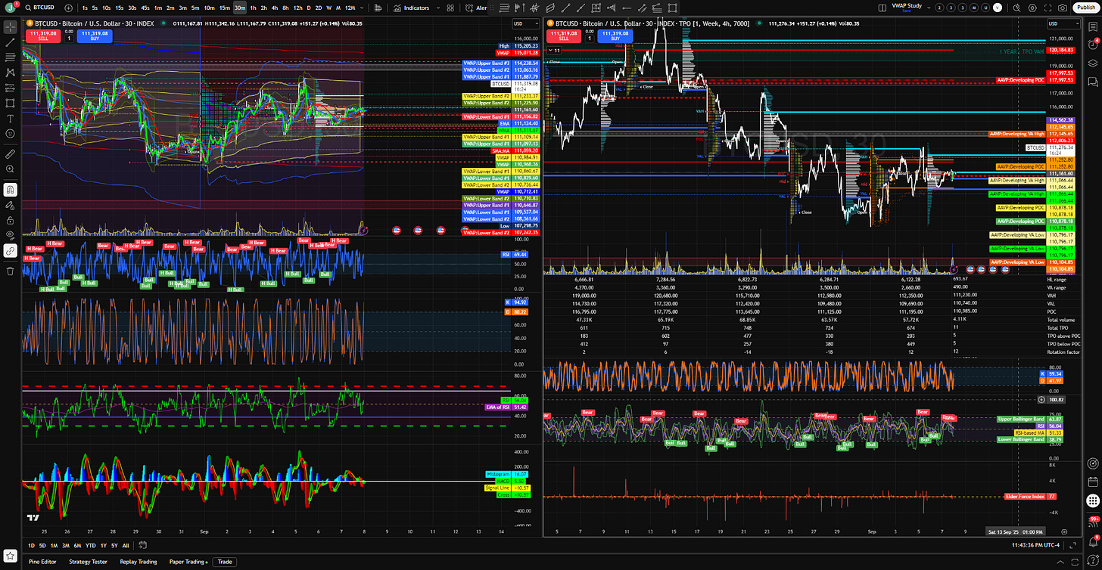Click the Publish button
The image size is (1102, 570).
click(1085, 8)
